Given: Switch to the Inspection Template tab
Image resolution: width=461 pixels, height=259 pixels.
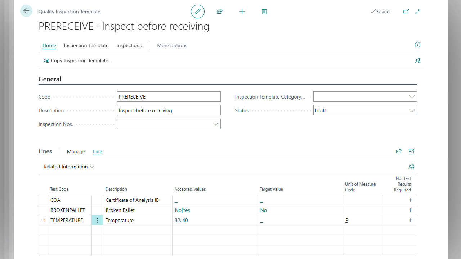Looking at the screenshot, I should tap(86, 45).
